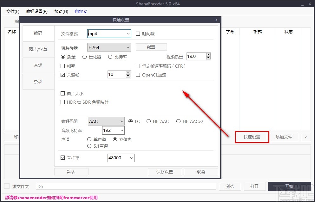Click the 打开 button
The image size is (315, 202).
pos(254,187)
